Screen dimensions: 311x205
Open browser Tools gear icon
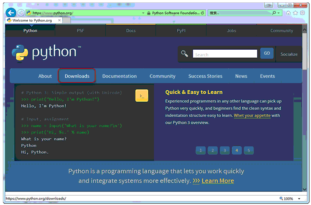(x=302, y=13)
